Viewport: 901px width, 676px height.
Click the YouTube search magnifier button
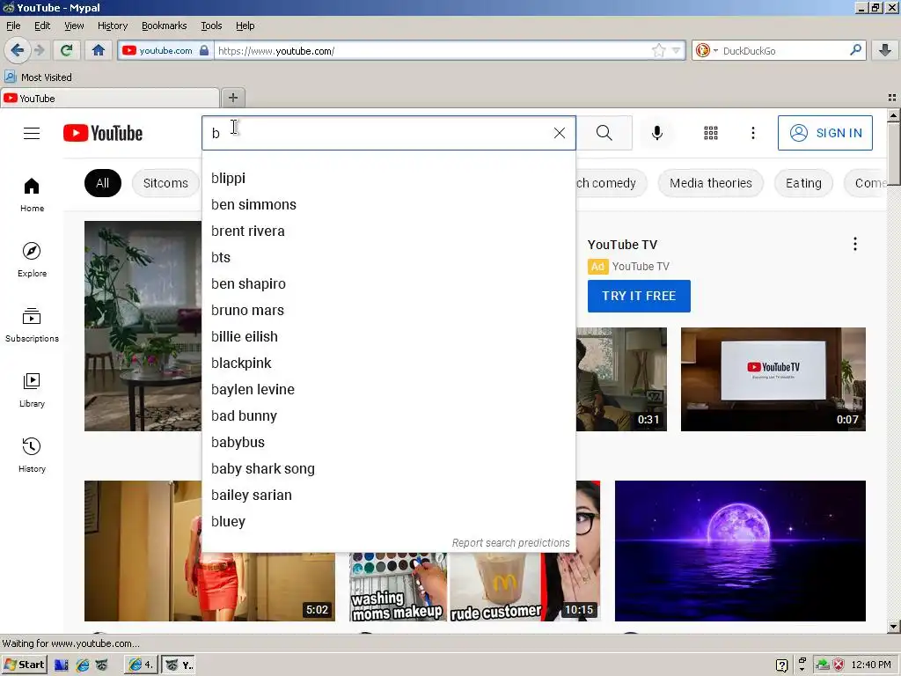pos(604,134)
